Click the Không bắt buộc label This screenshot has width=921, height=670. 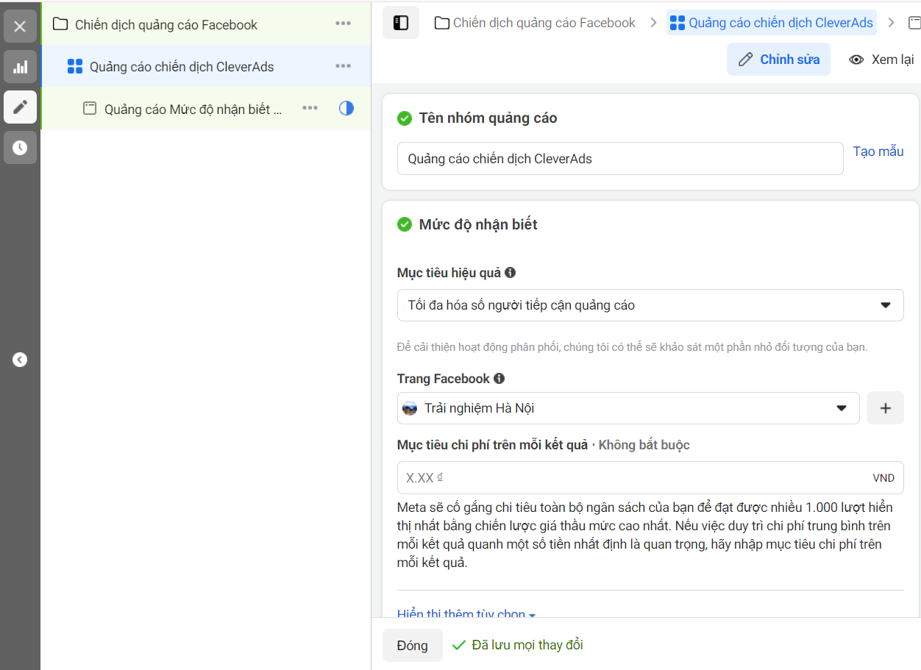644,444
